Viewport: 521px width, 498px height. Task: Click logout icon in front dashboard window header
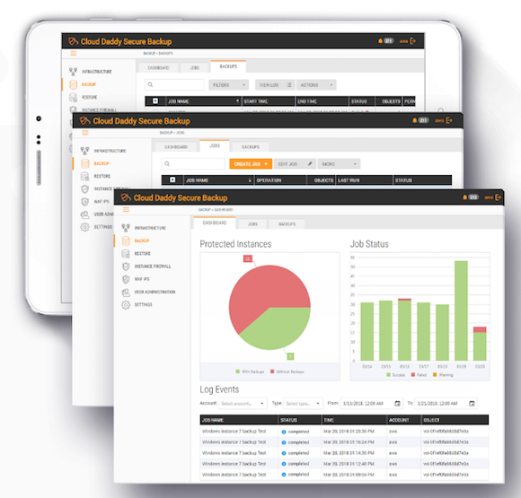(498, 197)
